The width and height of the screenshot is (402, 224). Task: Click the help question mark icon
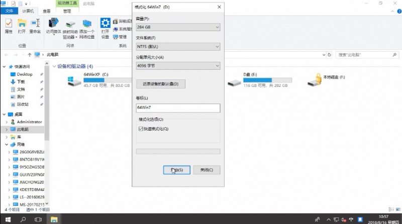(x=399, y=11)
